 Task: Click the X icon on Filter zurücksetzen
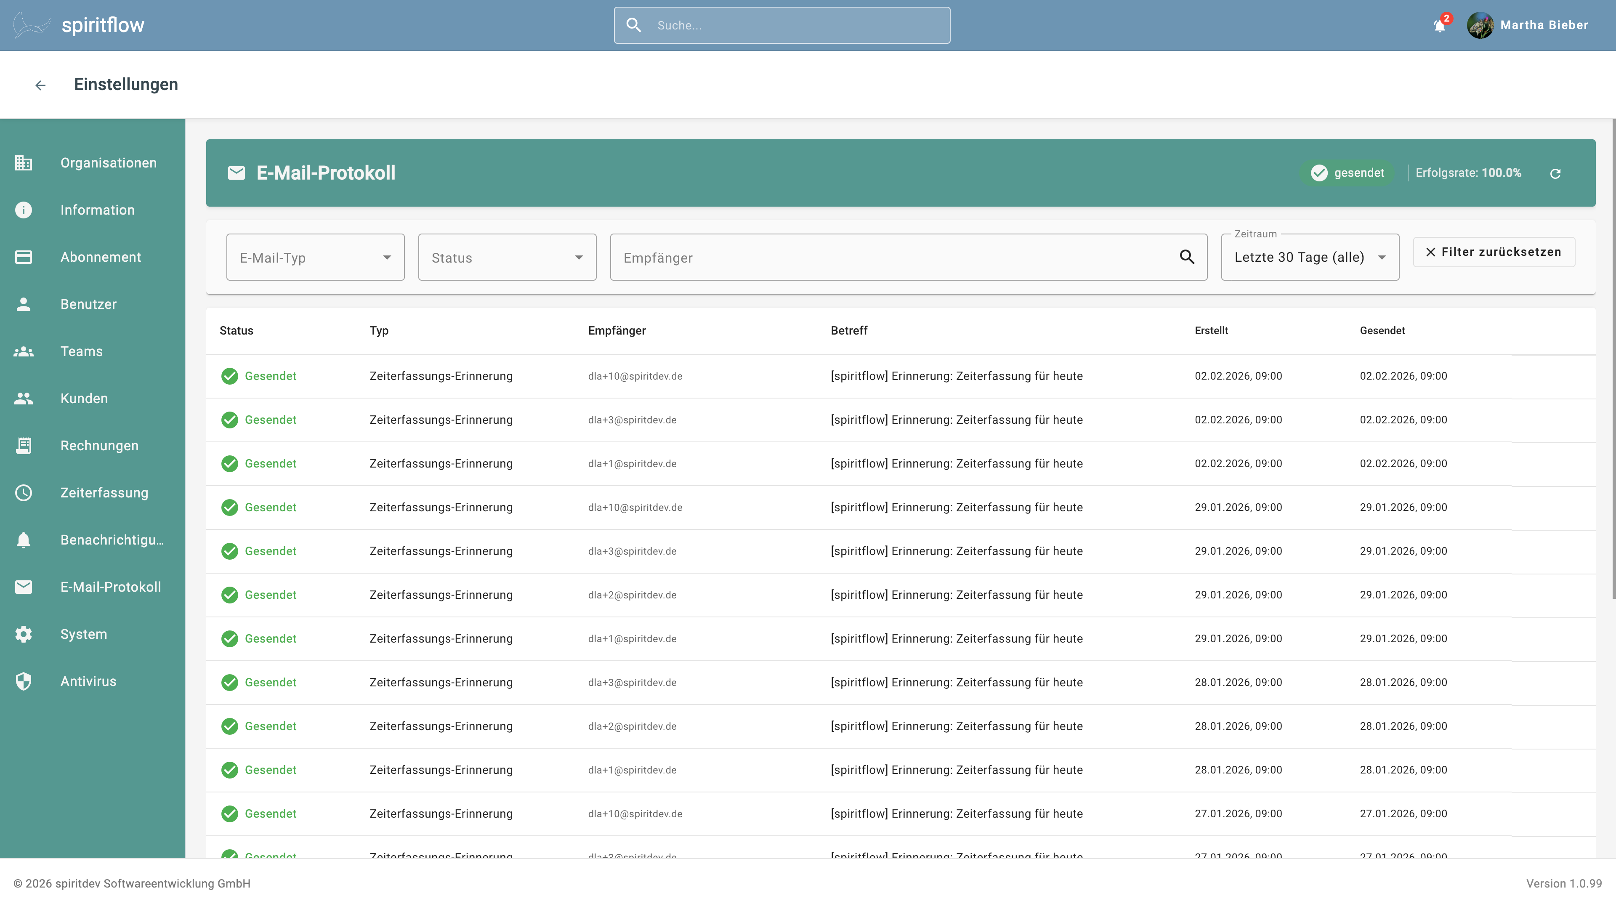1431,252
